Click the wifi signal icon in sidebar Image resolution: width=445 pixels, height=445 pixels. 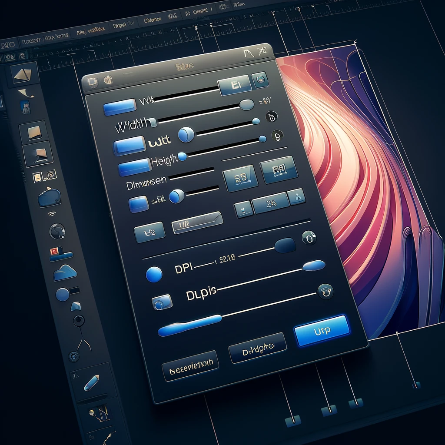click(x=51, y=213)
